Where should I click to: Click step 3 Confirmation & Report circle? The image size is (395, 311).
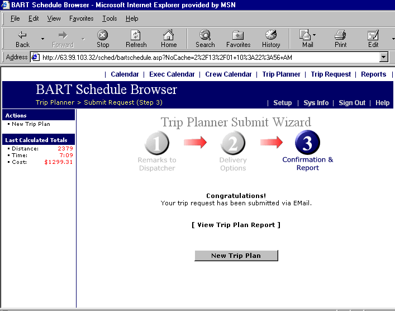(x=307, y=143)
